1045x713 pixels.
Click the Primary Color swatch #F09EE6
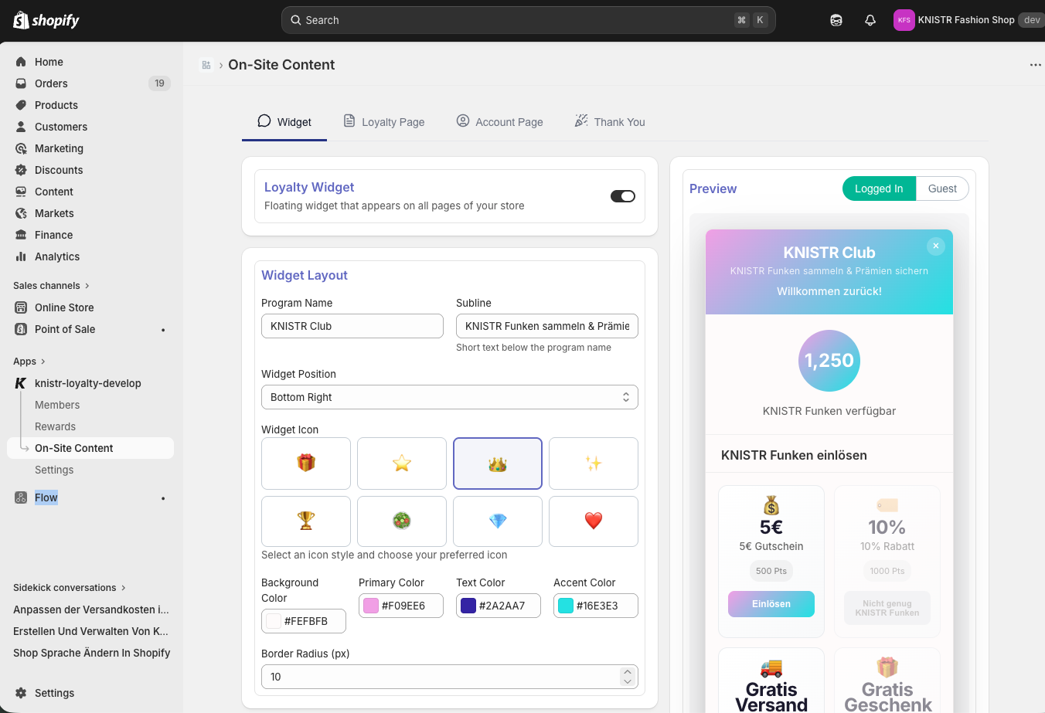pyautogui.click(x=371, y=606)
